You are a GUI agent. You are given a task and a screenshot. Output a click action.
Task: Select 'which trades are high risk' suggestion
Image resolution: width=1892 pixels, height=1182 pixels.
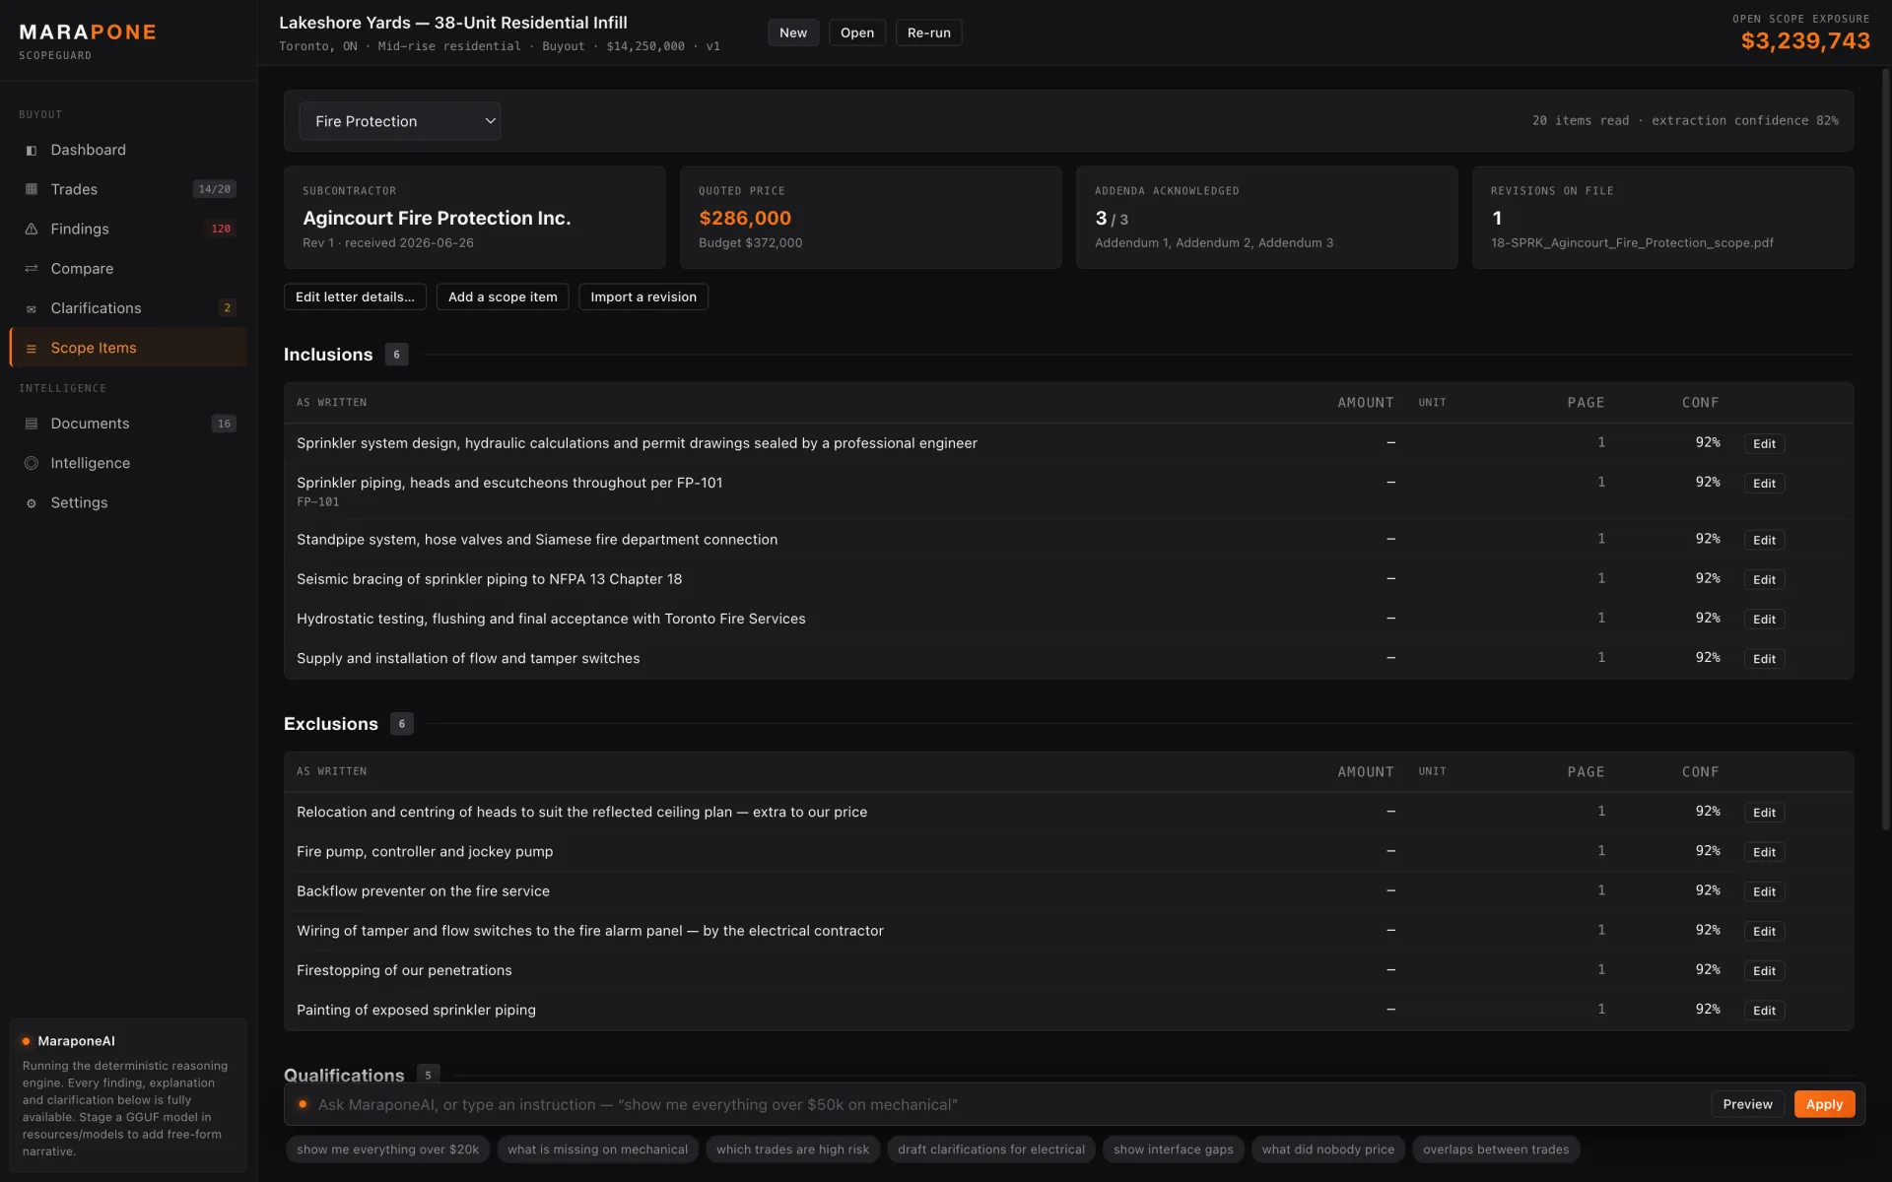coord(792,1149)
